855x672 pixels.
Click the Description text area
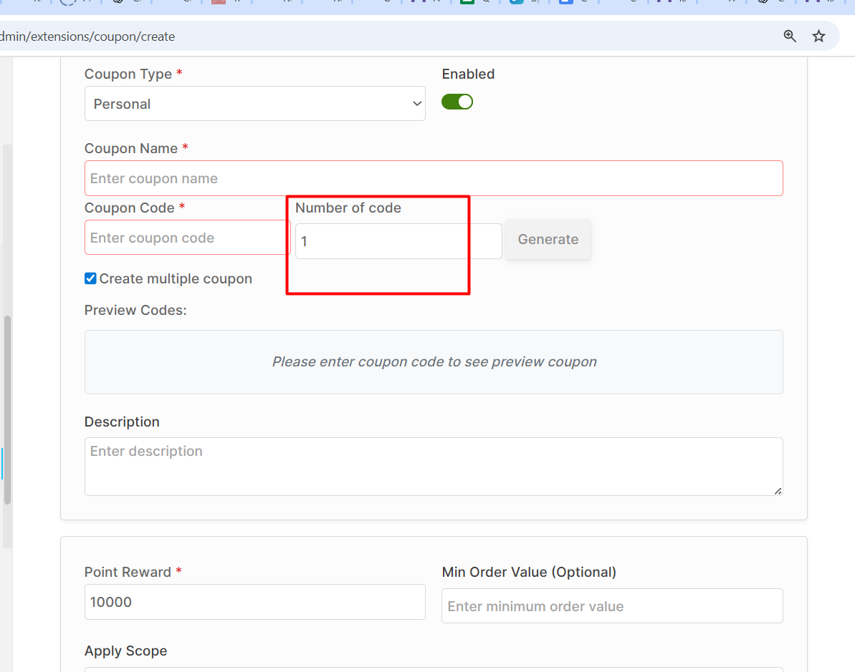tap(433, 466)
